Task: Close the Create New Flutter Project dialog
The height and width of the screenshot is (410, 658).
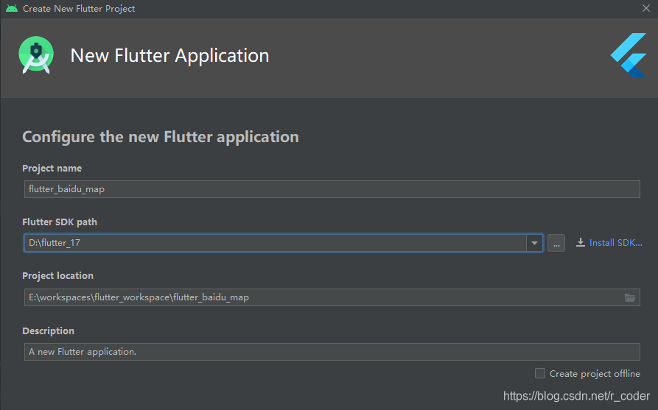Action: pyautogui.click(x=646, y=8)
